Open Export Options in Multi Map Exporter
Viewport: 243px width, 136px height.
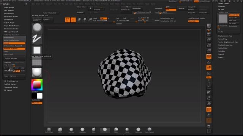pos(14,76)
